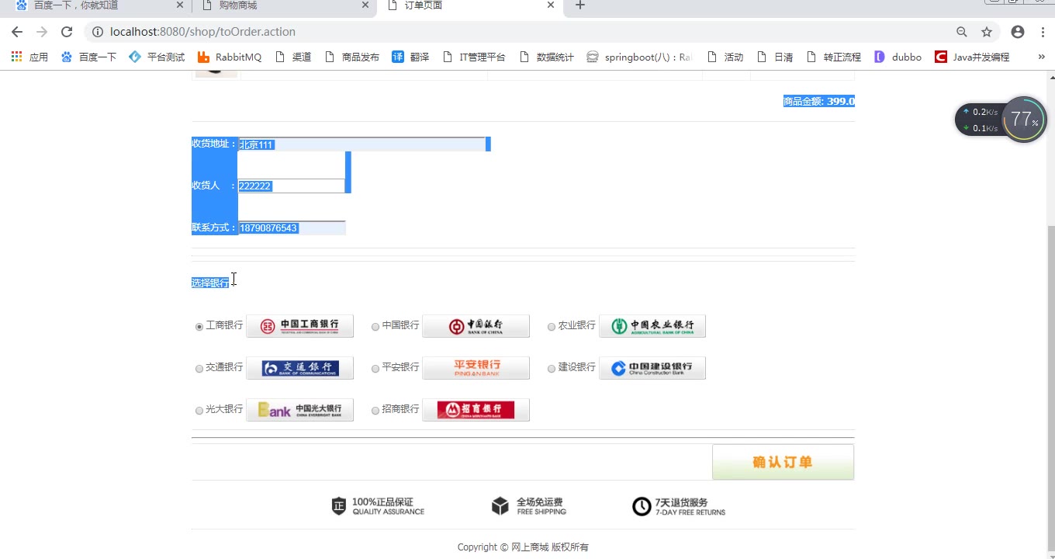Close the 百度一下 browser tab

tap(180, 5)
